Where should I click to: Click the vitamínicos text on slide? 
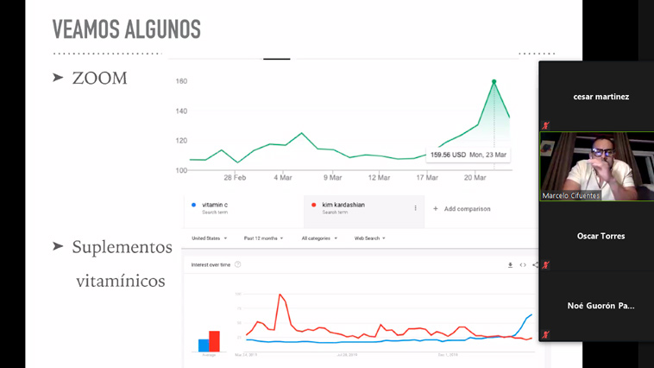(x=121, y=281)
